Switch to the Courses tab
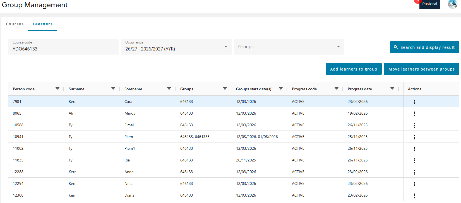461x203 pixels. pyautogui.click(x=15, y=24)
